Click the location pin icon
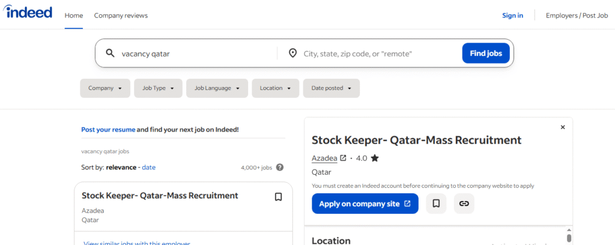Viewport: 615px width, 245px height. 292,53
